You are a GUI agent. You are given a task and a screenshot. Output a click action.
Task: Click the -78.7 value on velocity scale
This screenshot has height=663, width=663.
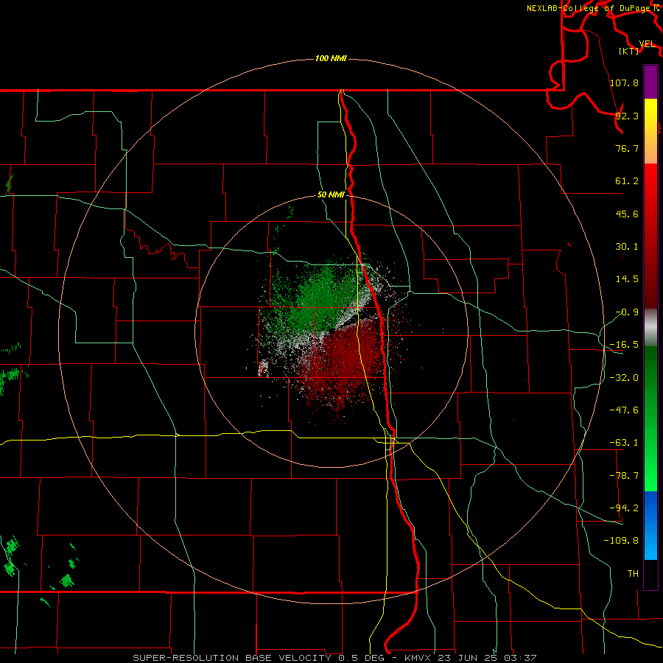(x=624, y=476)
